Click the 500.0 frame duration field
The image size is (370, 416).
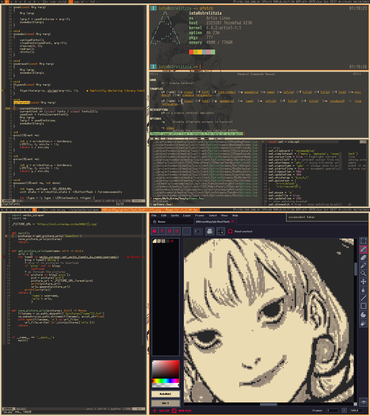tap(356, 410)
